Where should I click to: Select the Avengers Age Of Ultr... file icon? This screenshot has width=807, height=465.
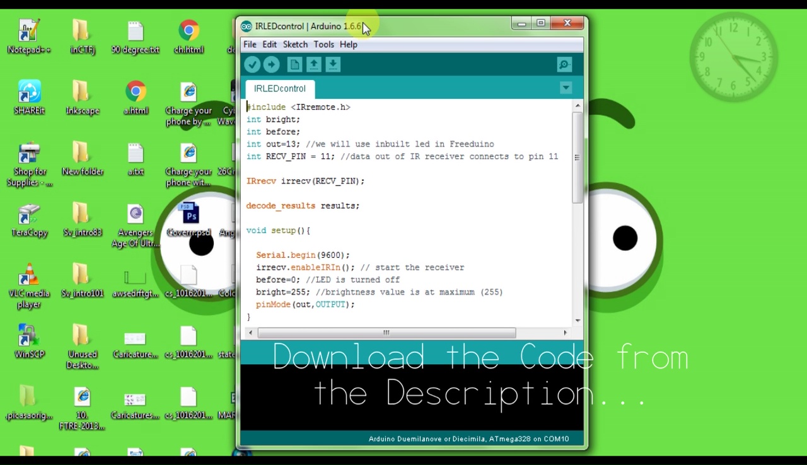click(x=136, y=226)
